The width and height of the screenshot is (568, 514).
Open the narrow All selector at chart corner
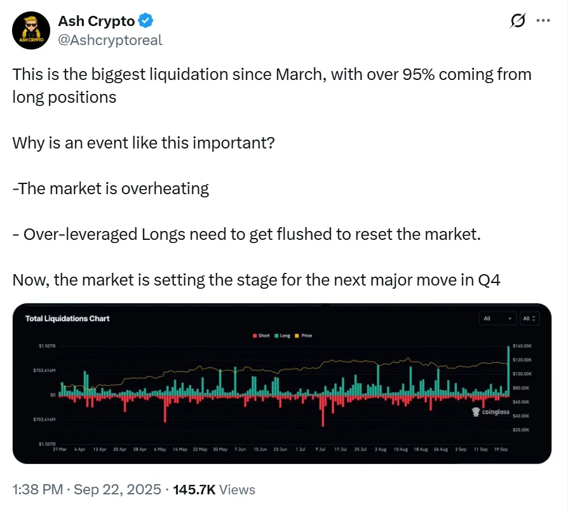[x=529, y=319]
